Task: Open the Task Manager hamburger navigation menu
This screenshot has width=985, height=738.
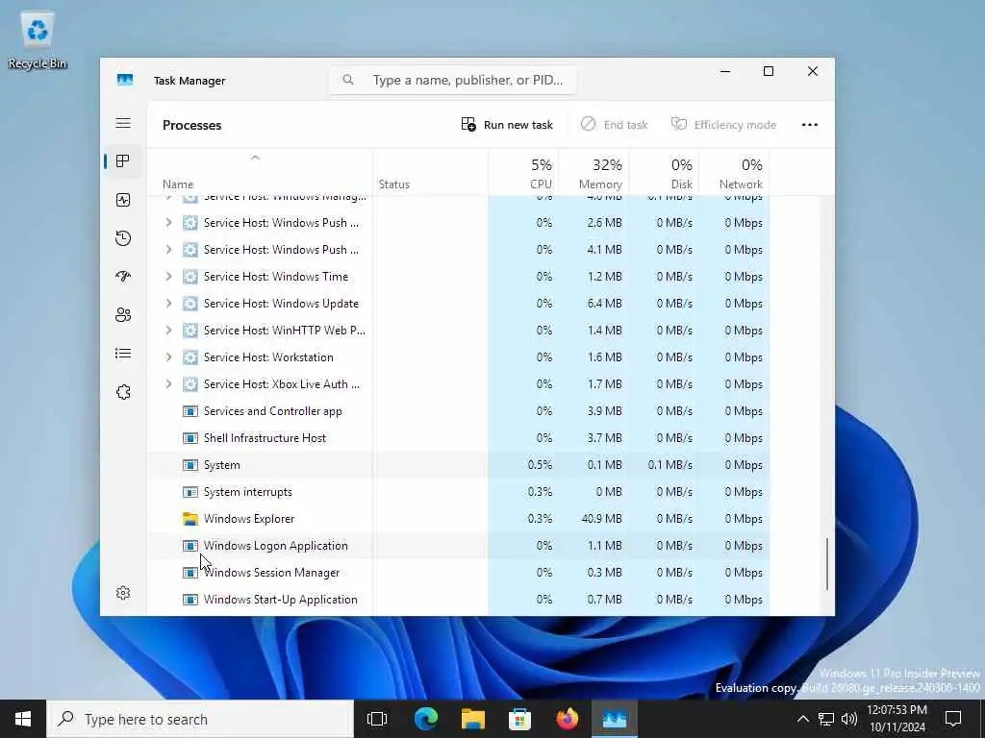Action: click(123, 123)
